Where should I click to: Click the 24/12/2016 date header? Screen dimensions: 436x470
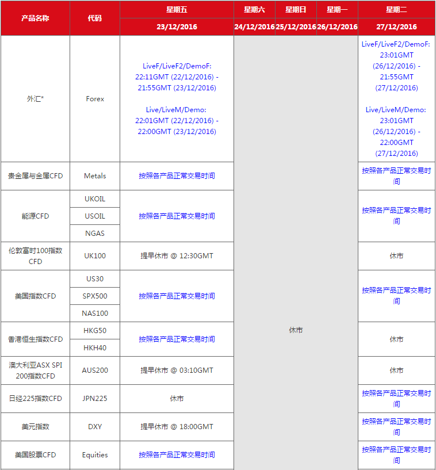254,27
